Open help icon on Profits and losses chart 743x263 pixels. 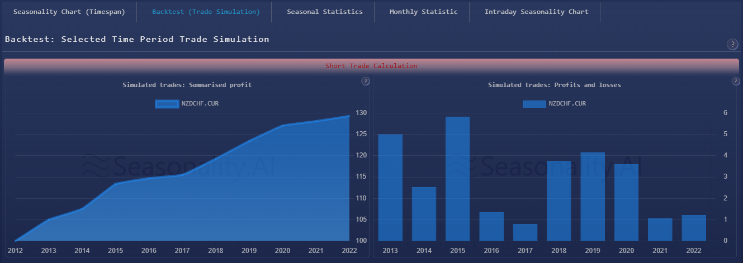[736, 82]
